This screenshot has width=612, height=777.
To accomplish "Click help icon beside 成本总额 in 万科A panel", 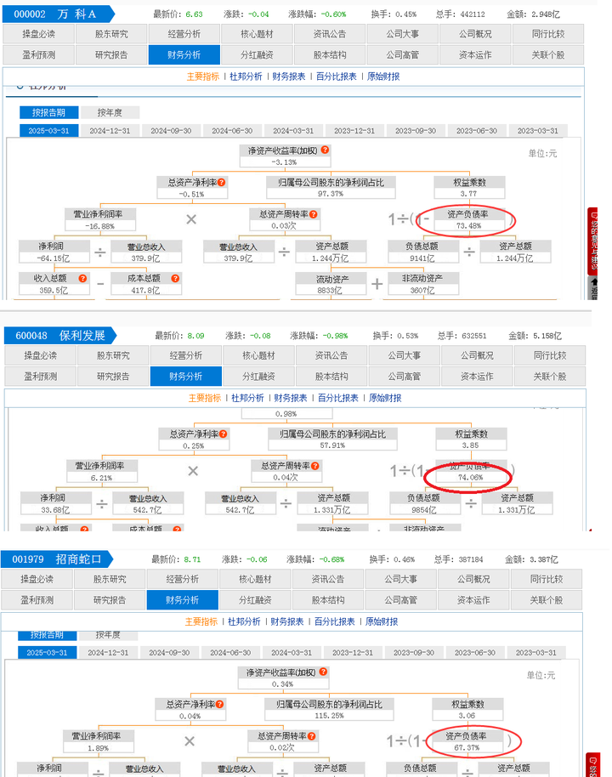I will 175,279.
